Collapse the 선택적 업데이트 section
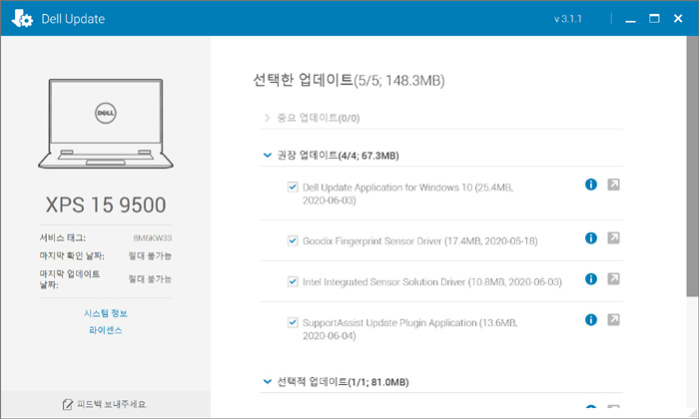 click(x=268, y=382)
